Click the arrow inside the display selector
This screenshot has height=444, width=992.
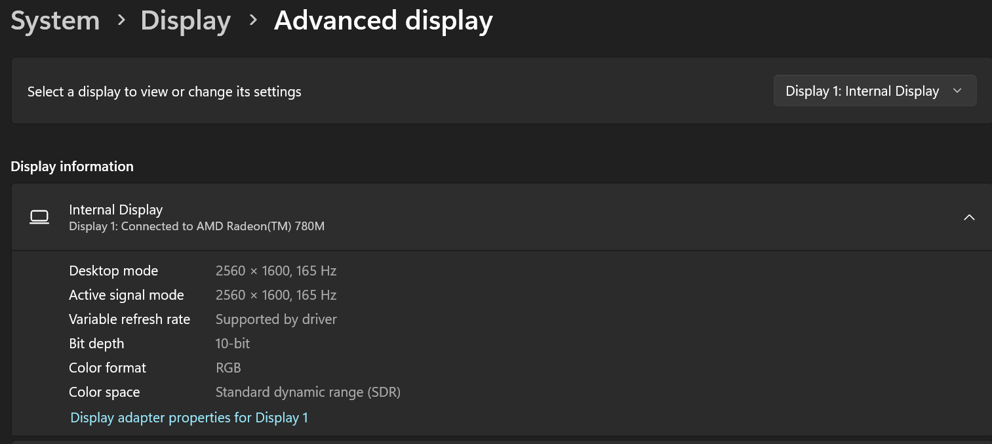957,91
